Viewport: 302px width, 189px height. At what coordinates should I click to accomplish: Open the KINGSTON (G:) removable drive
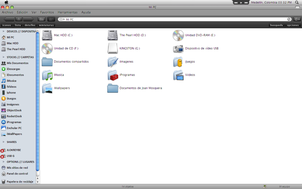(x=124, y=48)
